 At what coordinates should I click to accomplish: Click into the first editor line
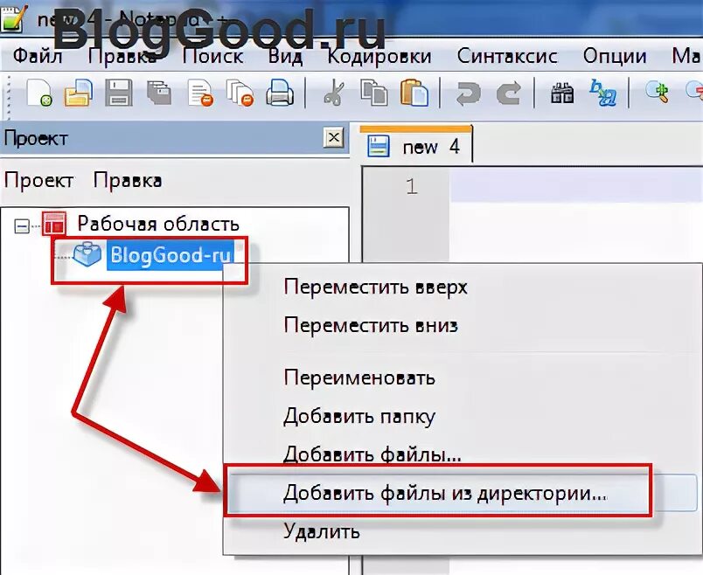pos(575,186)
